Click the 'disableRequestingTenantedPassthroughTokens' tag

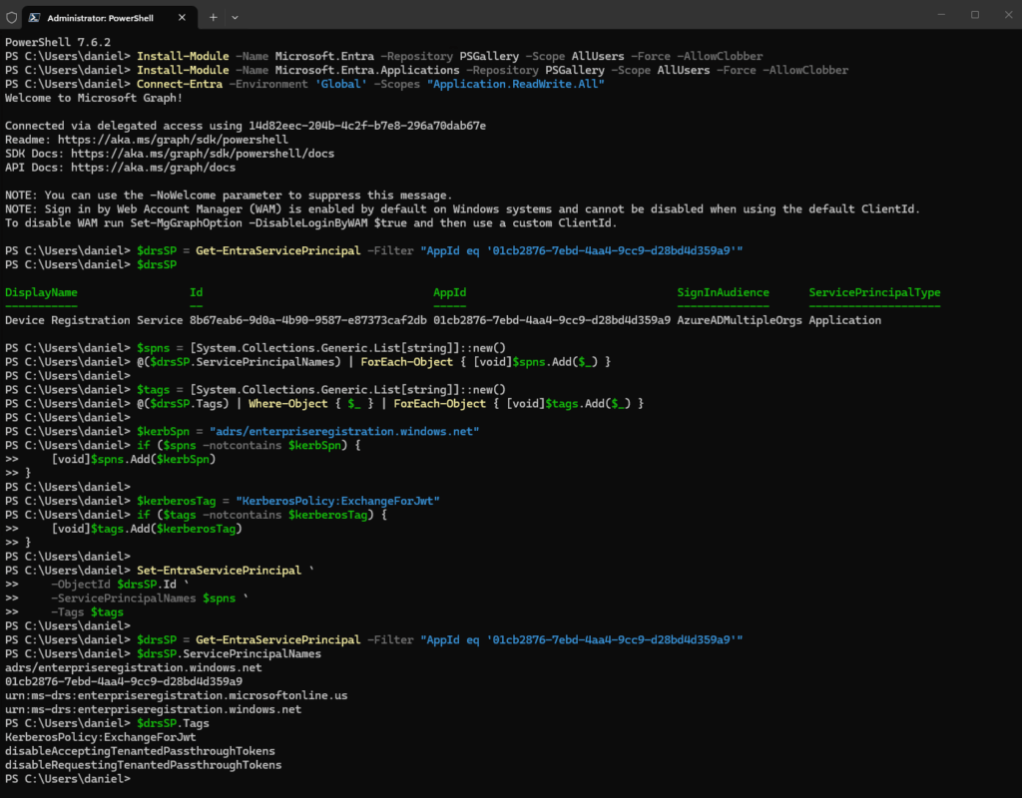pyautogui.click(x=144, y=765)
